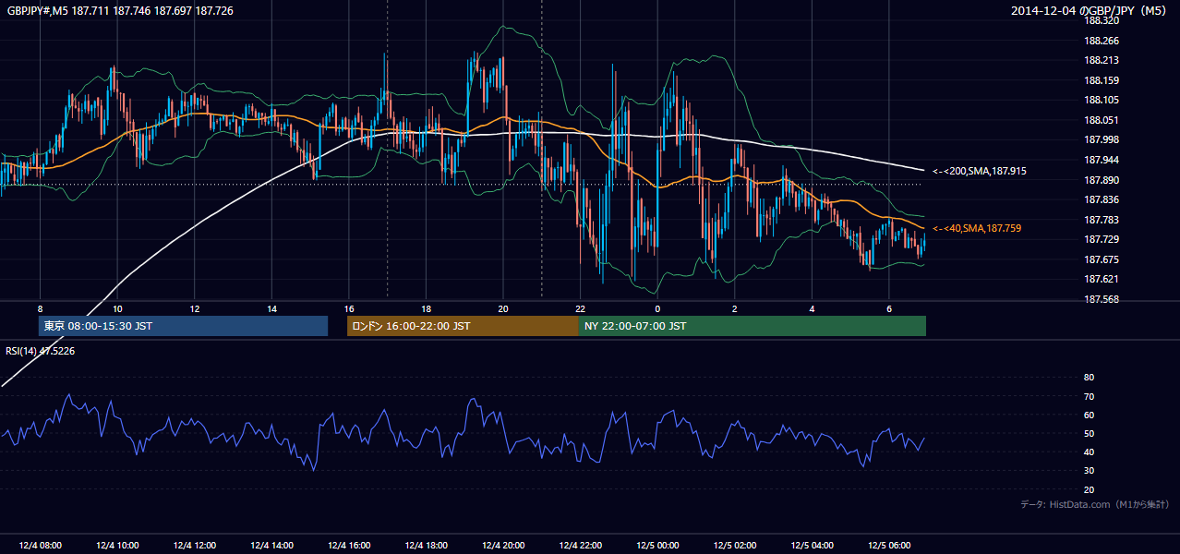
Task: Click RSI scale level 40
Action: 1089,452
